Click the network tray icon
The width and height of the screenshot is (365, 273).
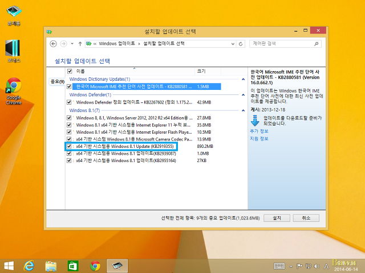[x=308, y=266]
